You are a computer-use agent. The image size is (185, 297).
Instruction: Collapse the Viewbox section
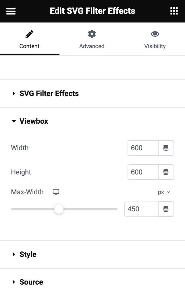34,121
